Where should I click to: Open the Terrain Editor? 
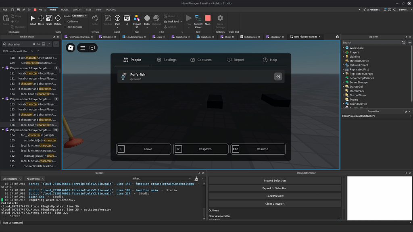[95, 19]
